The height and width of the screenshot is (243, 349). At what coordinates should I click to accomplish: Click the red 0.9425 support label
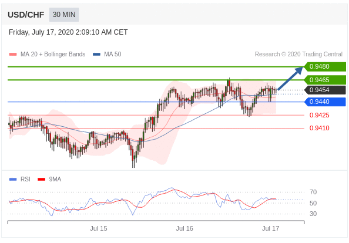(x=319, y=115)
